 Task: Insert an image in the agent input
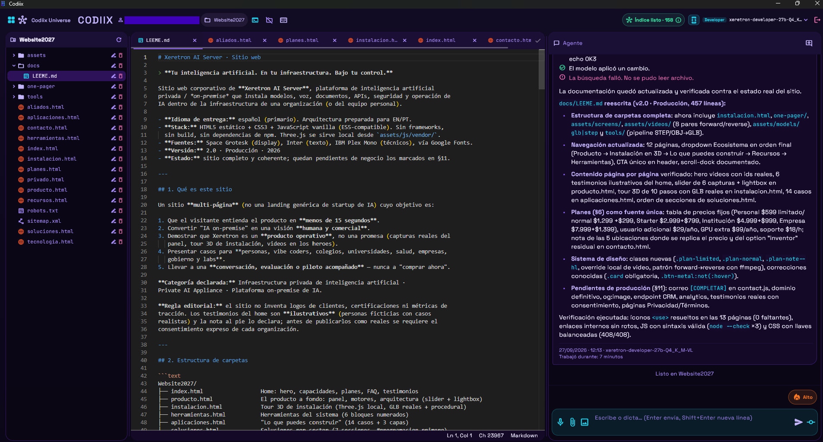pos(585,422)
